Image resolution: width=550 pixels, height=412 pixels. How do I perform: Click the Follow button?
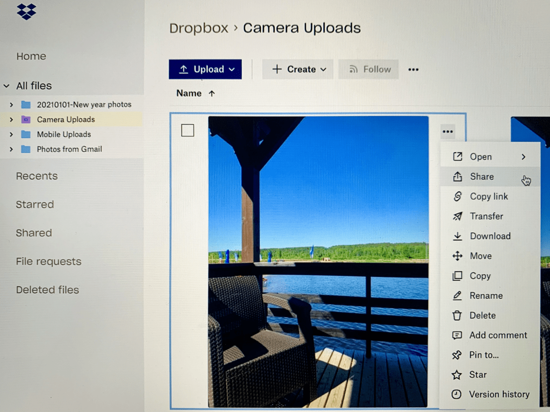pos(369,69)
